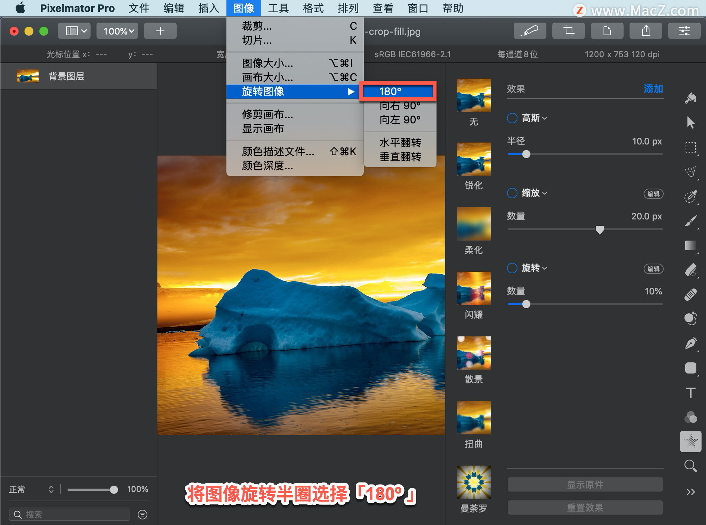Choose 画布大小... menu item
Viewport: 706px width, 525px height.
pos(295,77)
